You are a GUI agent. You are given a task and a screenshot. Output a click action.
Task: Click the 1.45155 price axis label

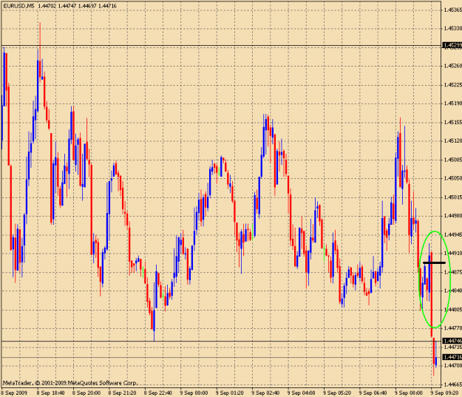[453, 122]
